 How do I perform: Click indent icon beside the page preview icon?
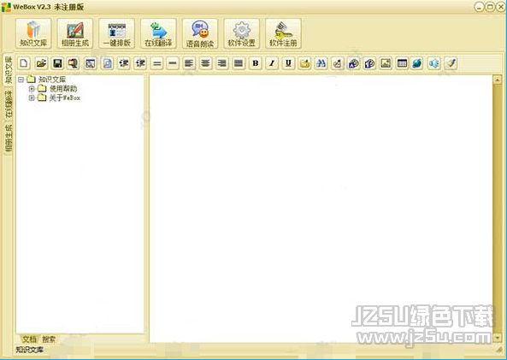pos(123,63)
